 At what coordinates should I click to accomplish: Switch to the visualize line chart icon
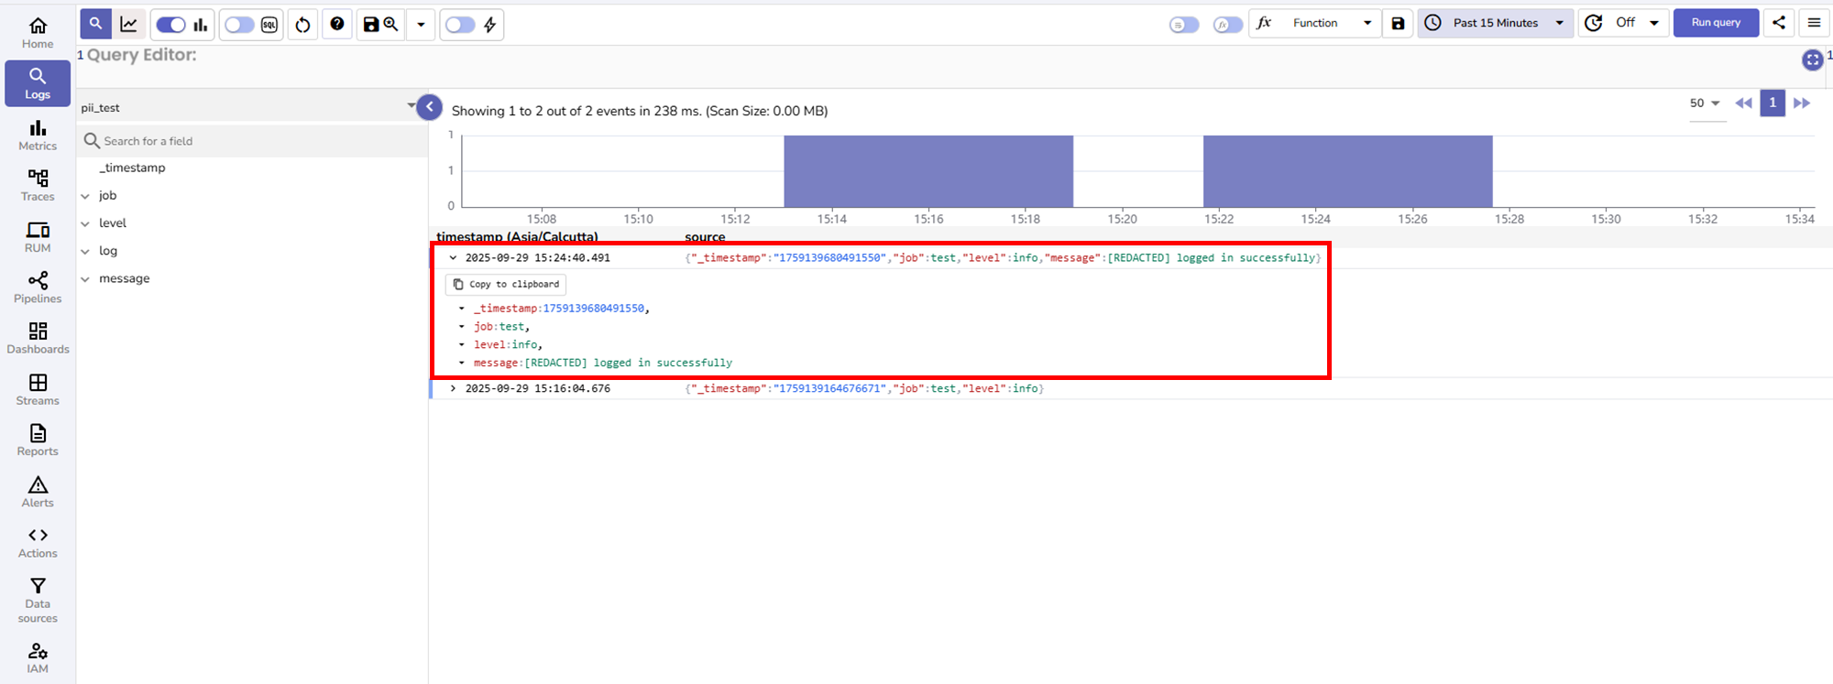pyautogui.click(x=129, y=25)
